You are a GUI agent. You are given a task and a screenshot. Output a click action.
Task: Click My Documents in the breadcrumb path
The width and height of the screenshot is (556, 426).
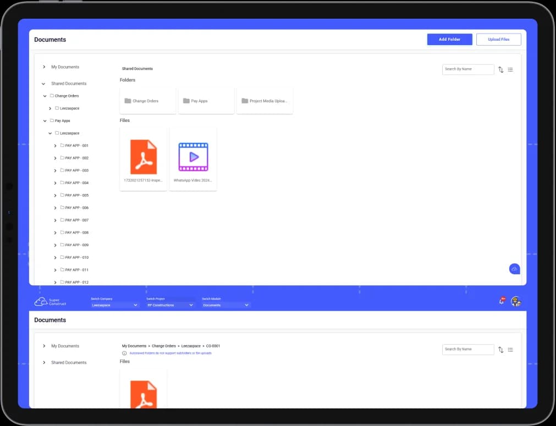click(134, 346)
